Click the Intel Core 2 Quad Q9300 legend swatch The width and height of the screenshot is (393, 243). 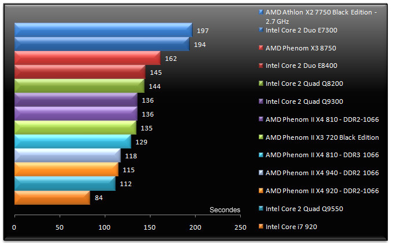pos(261,101)
